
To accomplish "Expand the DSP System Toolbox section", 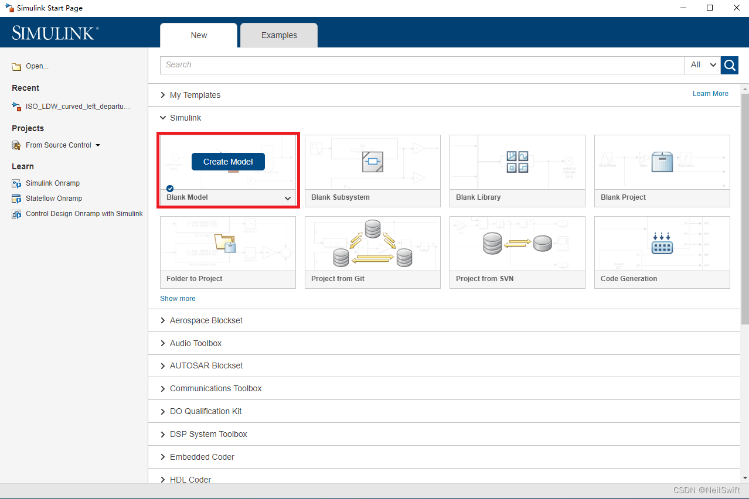I will [163, 434].
